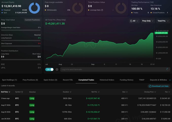Viewport: 172px width, 122px height.
Task: Click the Long badge in Jun 28 2026 row
Action: tap(32, 119)
